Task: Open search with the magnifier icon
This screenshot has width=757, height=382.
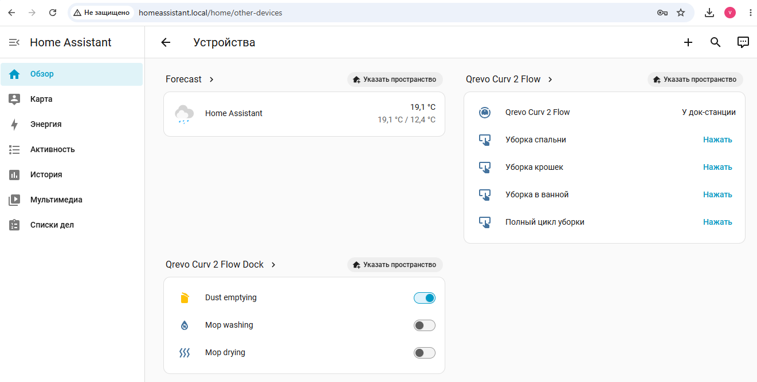Action: pos(716,42)
